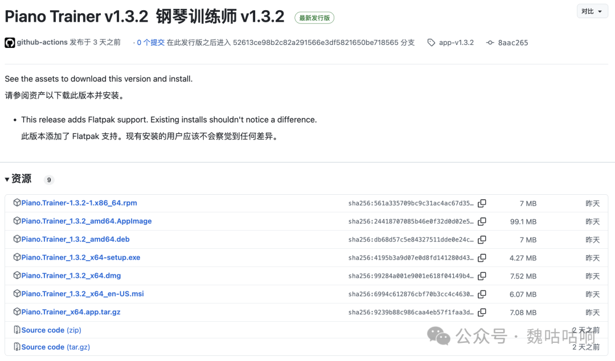Download Piano.Trainer_1.3.2_x64-setup.exe
615x361 pixels.
[x=81, y=257]
